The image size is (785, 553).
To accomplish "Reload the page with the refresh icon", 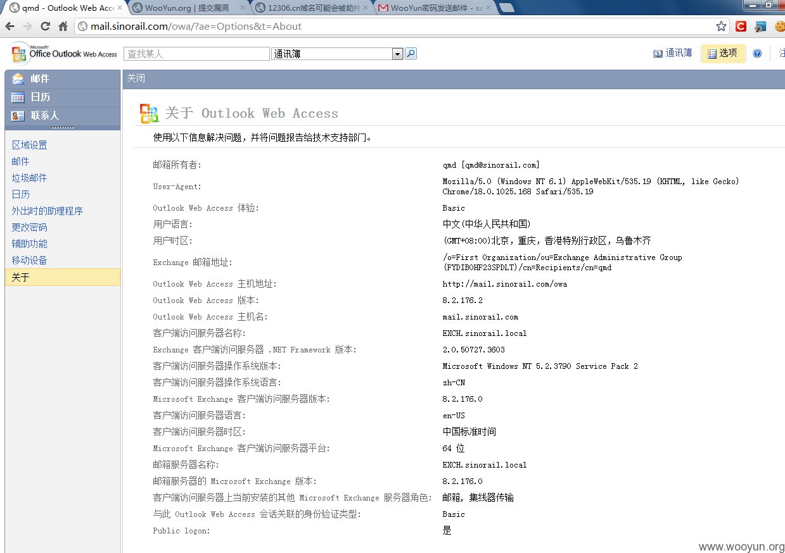I will [x=45, y=27].
